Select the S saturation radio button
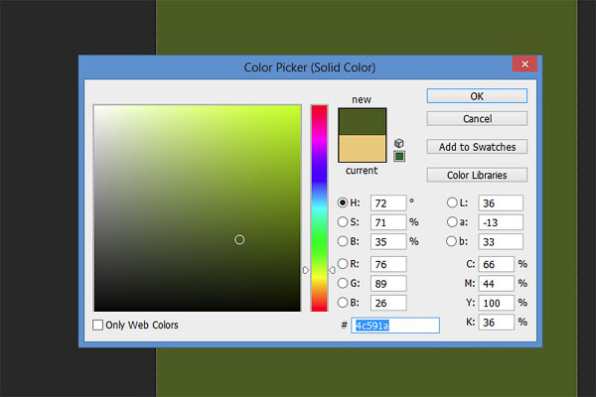The width and height of the screenshot is (596, 397). click(343, 222)
